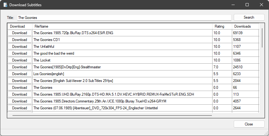Click the Download column header
Viewport: 269px width, 136px height.
point(20,26)
